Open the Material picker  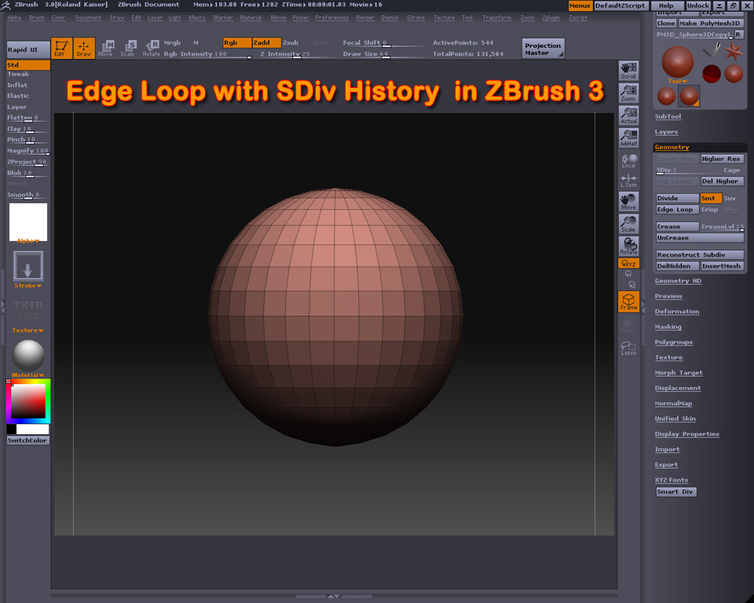coord(27,355)
